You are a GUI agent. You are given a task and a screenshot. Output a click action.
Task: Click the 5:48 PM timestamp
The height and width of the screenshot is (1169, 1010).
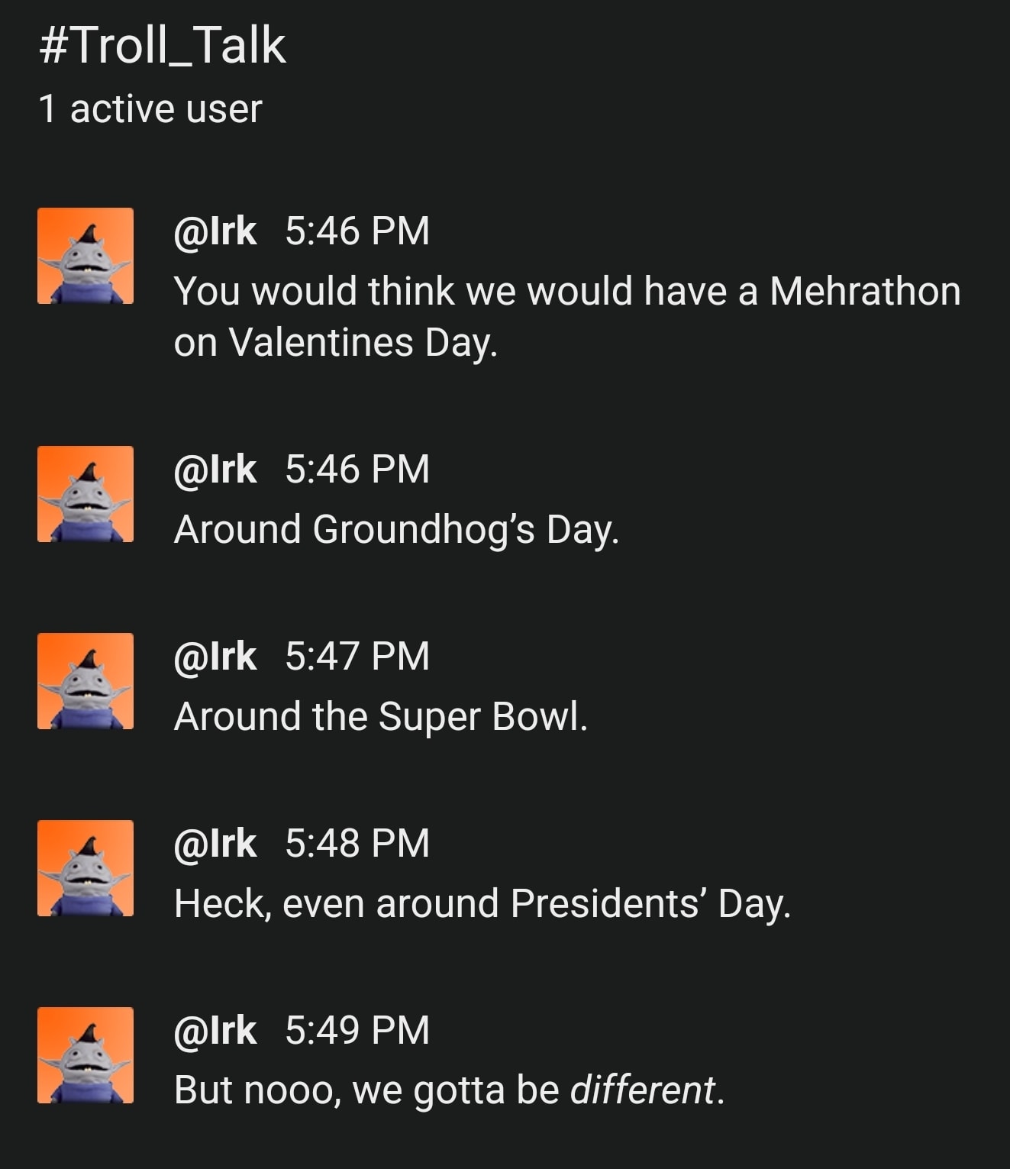click(x=357, y=843)
